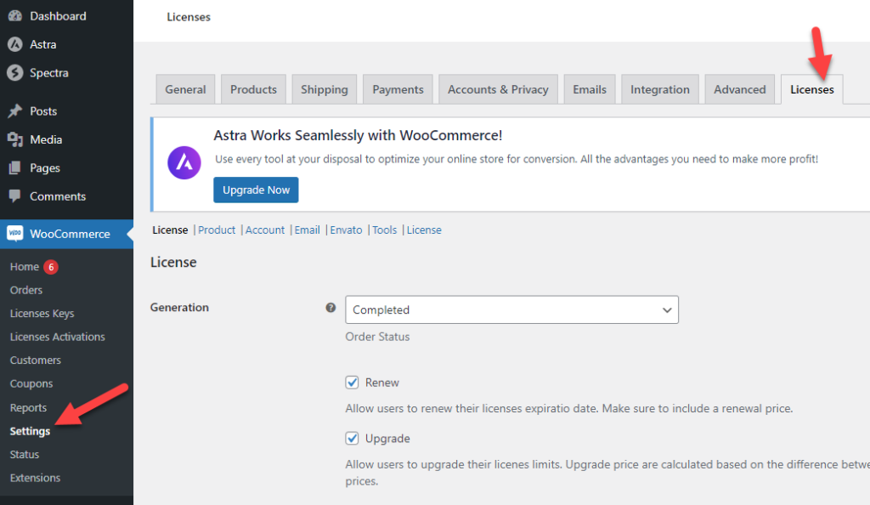This screenshot has width=870, height=505.
Task: Open the last License subsection link
Action: pos(424,230)
